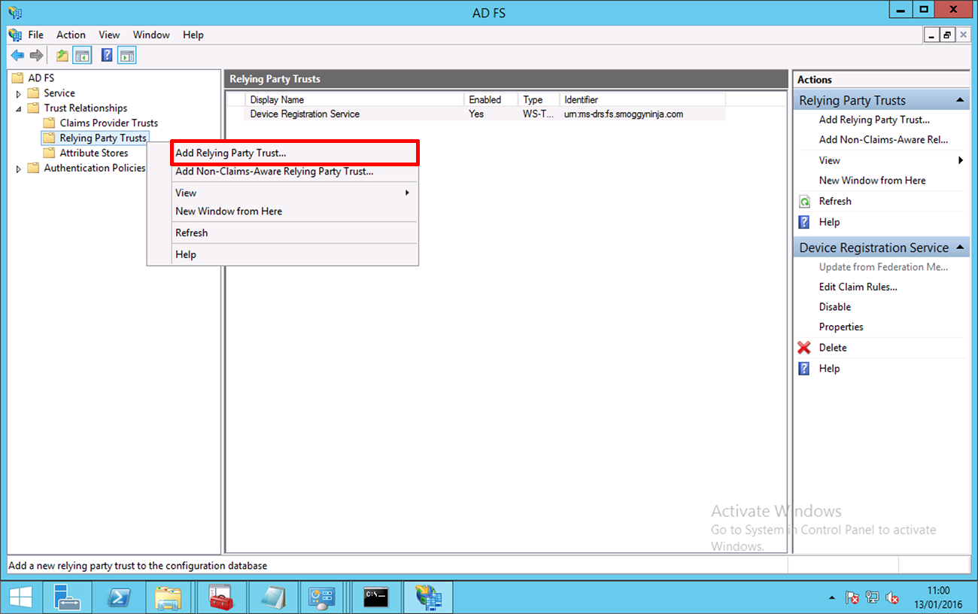Click Help icon under Device Registration Service actions
978x614 pixels.
[804, 369]
